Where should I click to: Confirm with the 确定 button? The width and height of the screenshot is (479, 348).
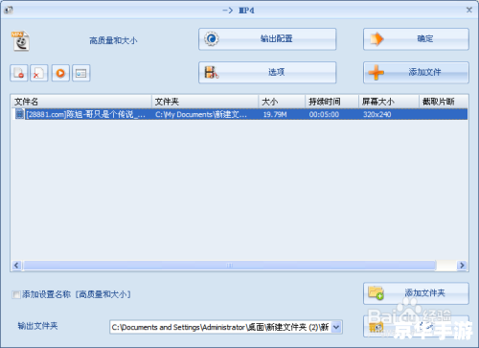click(x=416, y=39)
